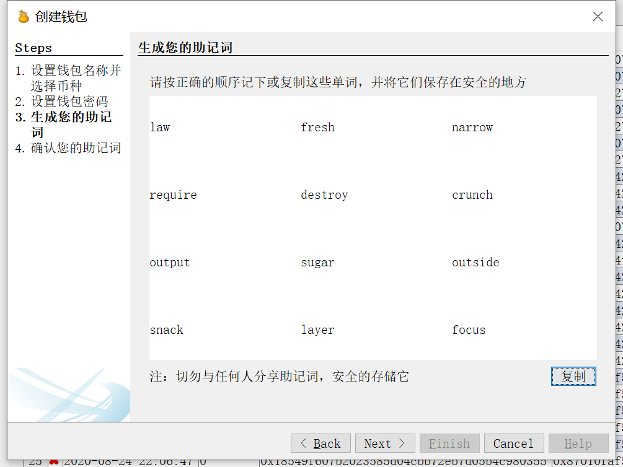
Task: Select step 1 设置钱包名称并选择币种
Action: pos(68,78)
